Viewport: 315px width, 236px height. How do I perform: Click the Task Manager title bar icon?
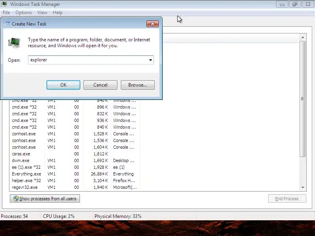[4, 4]
